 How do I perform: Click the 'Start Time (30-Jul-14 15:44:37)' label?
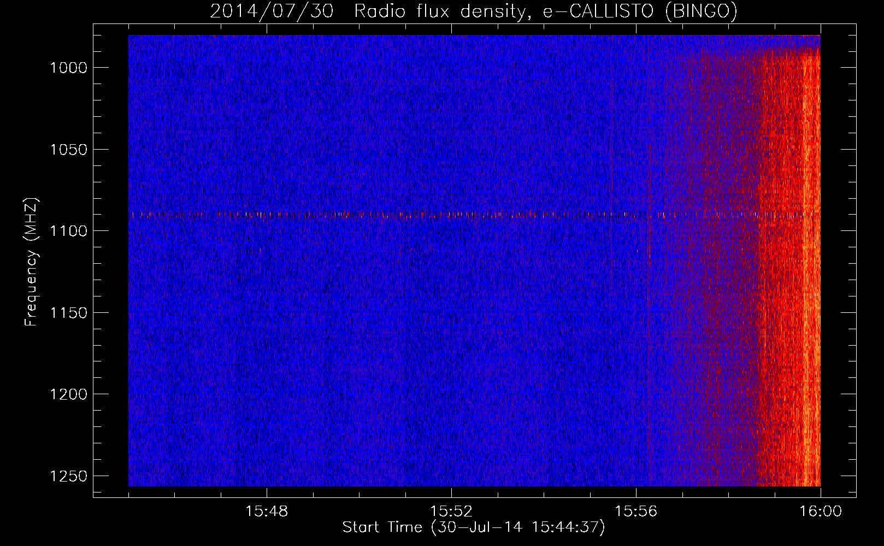pos(474,527)
